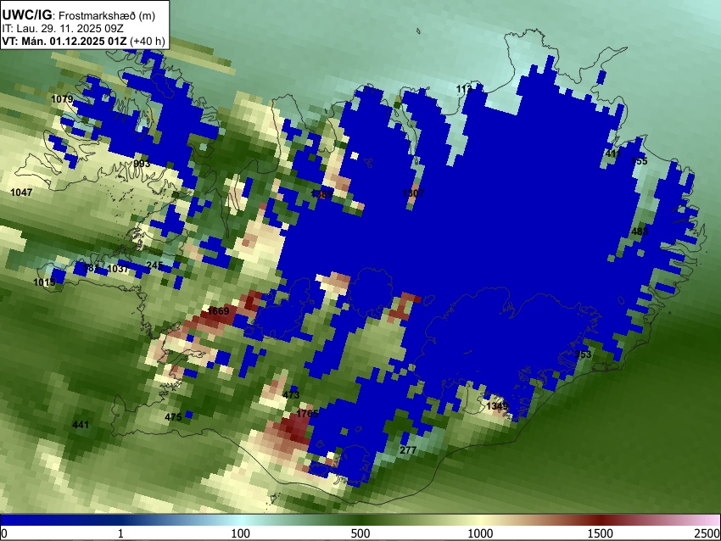The width and height of the screenshot is (721, 541).
Task: Click the 'UWC/IG: Frostmarkshæð (m)' title text
Action: (79, 15)
